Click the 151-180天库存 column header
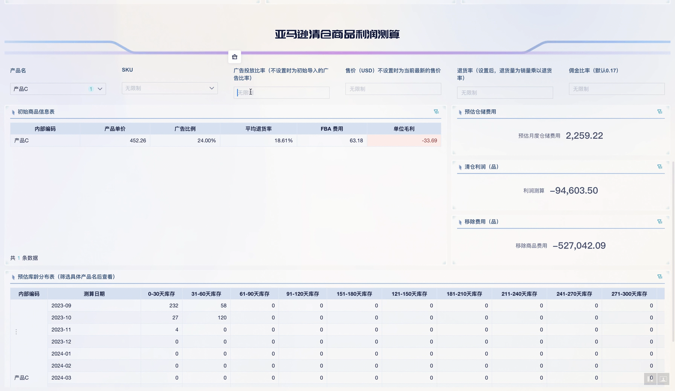This screenshot has width=675, height=391. pos(354,294)
